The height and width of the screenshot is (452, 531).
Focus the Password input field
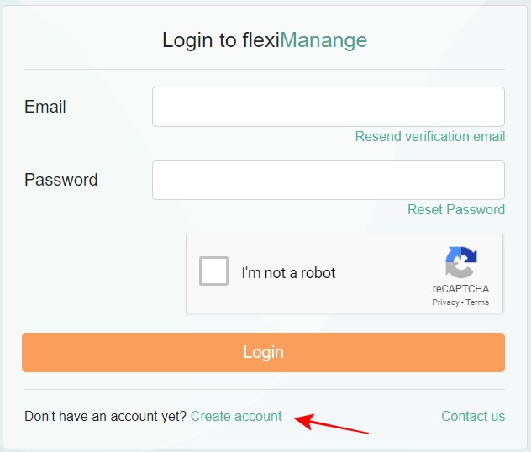point(328,180)
